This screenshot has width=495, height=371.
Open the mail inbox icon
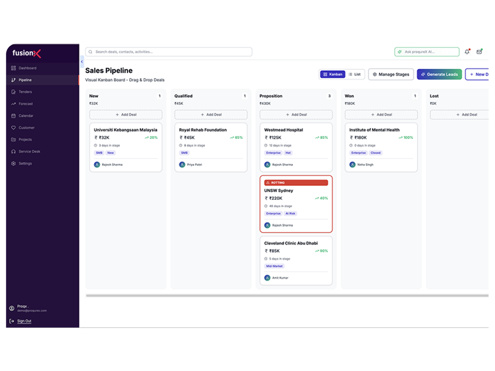pyautogui.click(x=479, y=52)
